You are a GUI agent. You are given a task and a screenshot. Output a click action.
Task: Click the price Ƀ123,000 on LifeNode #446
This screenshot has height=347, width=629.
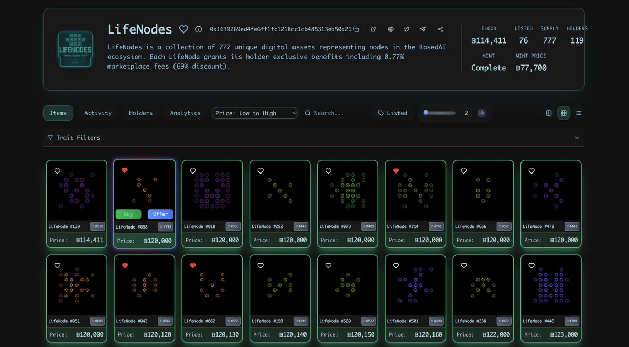(x=563, y=334)
